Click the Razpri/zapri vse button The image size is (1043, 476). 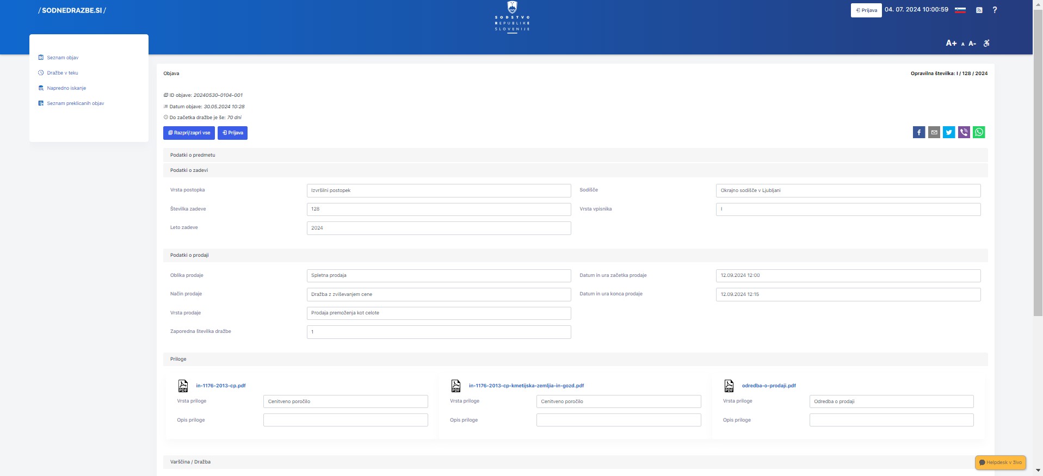(189, 133)
